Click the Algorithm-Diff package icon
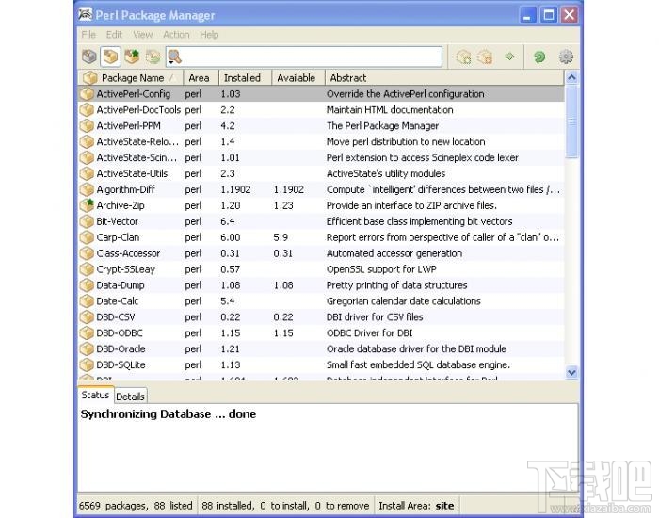659x518 pixels. 87,189
